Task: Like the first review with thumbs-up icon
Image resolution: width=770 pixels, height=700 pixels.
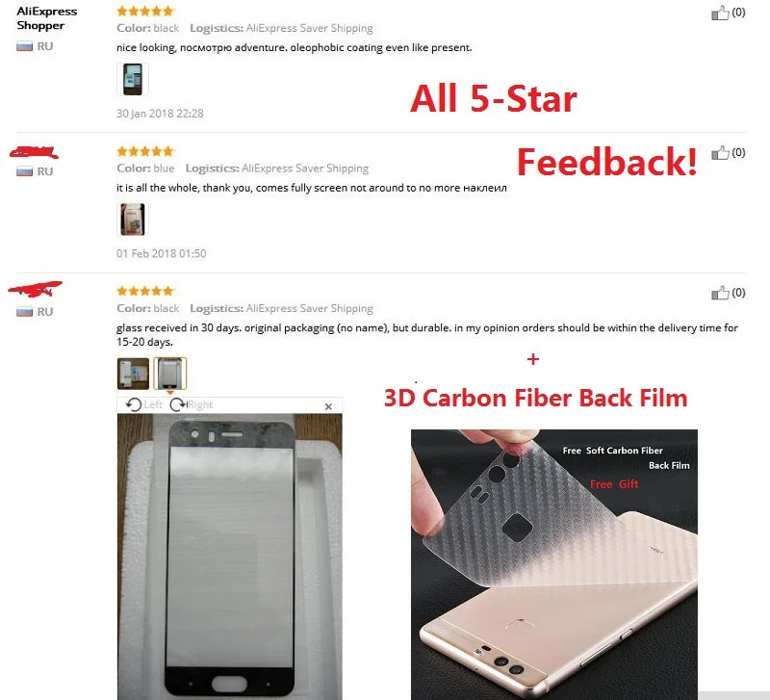Action: pos(720,13)
